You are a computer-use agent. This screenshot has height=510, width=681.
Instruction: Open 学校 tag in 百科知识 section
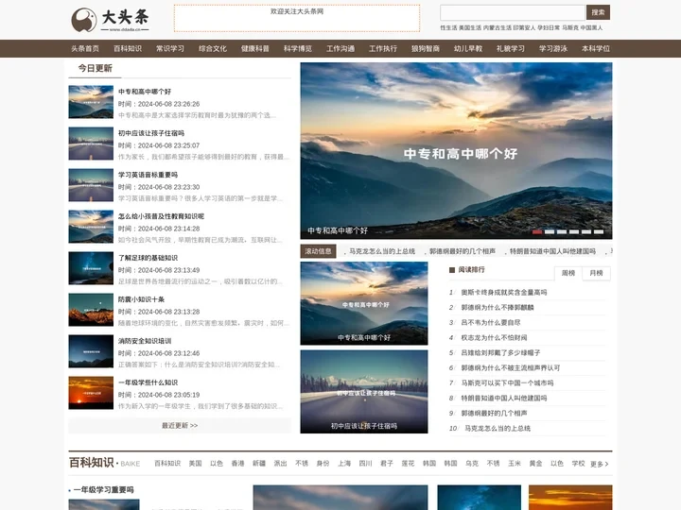579,464
